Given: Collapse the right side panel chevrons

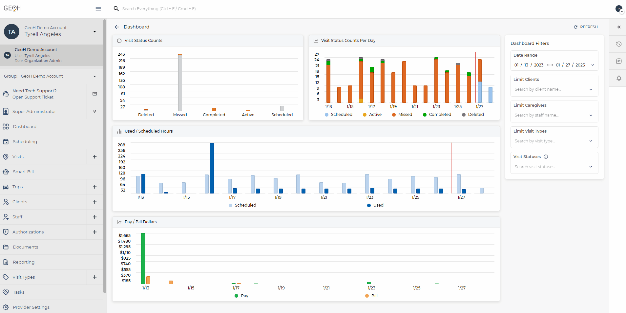Looking at the screenshot, I should coord(618,27).
